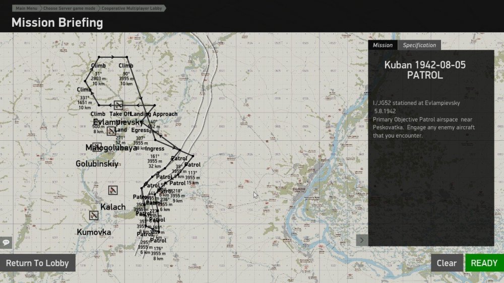Go to Main Menu breadcrumb
504x283 pixels.
[x=26, y=9]
